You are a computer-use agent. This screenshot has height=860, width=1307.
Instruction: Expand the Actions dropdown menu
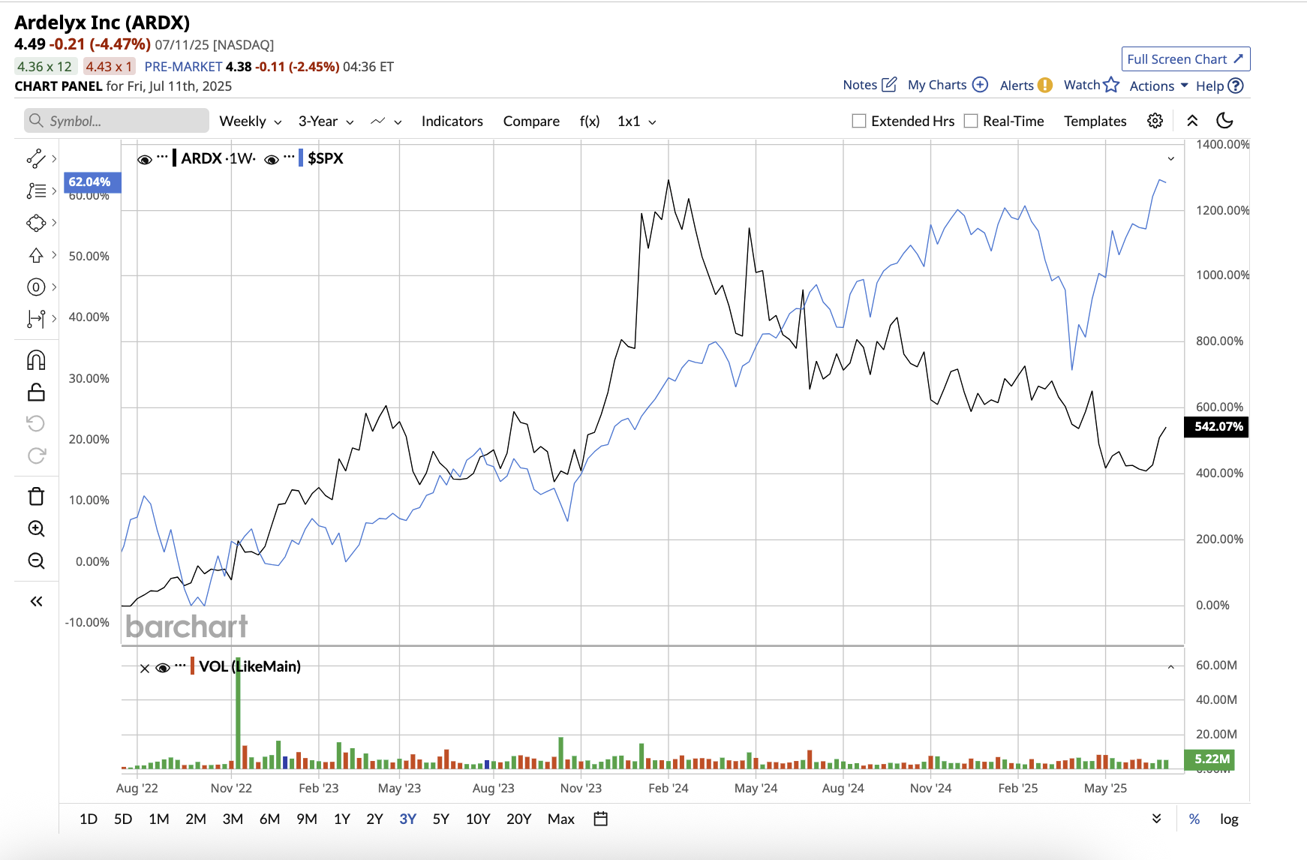[1159, 86]
